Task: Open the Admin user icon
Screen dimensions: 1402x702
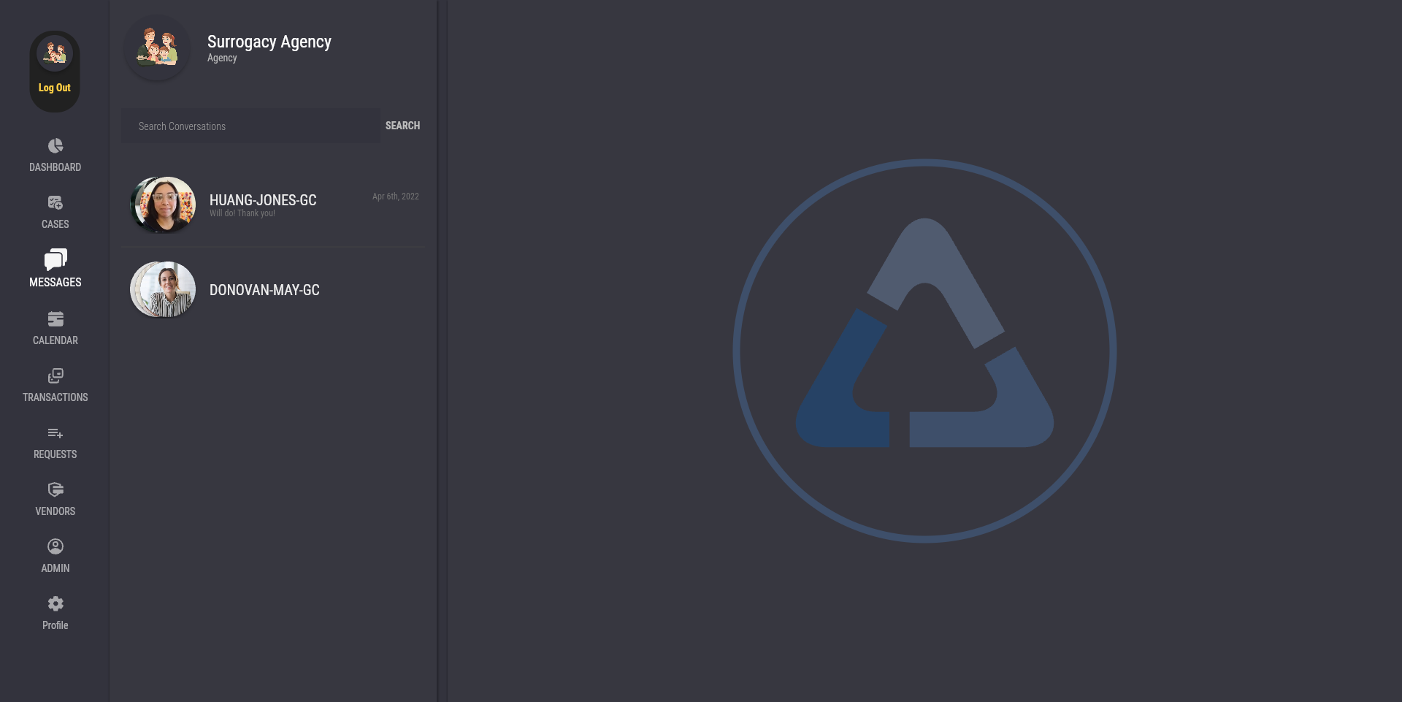Action: tap(55, 546)
